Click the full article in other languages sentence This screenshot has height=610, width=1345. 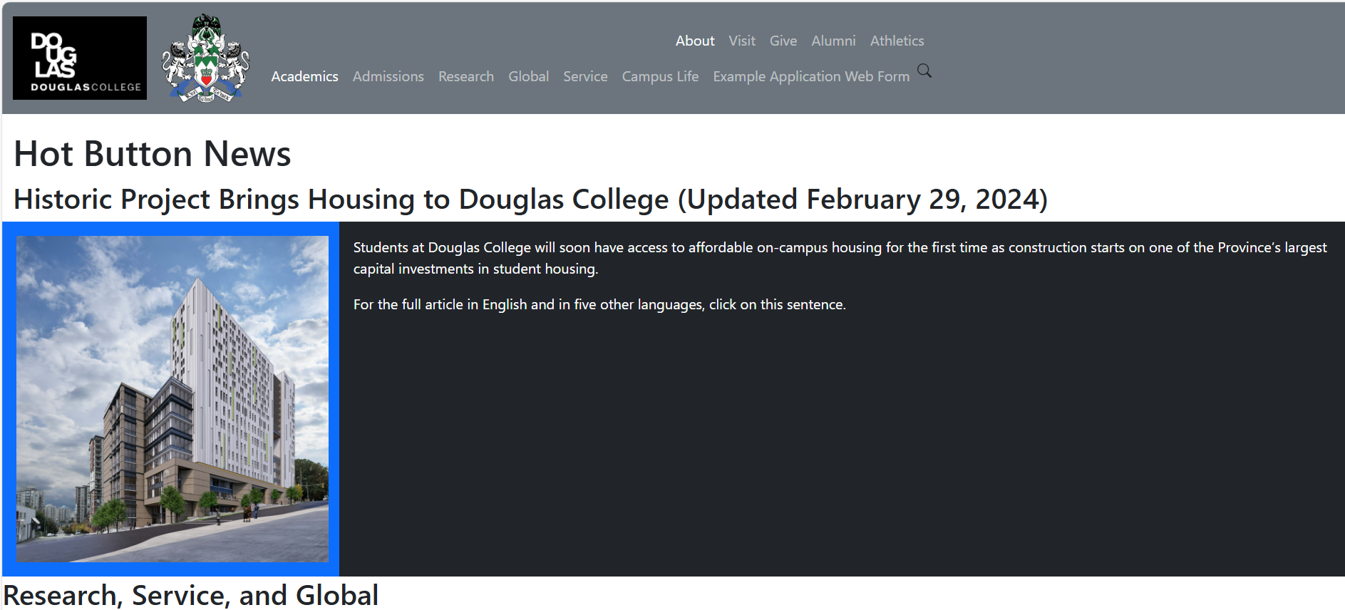[x=599, y=305]
